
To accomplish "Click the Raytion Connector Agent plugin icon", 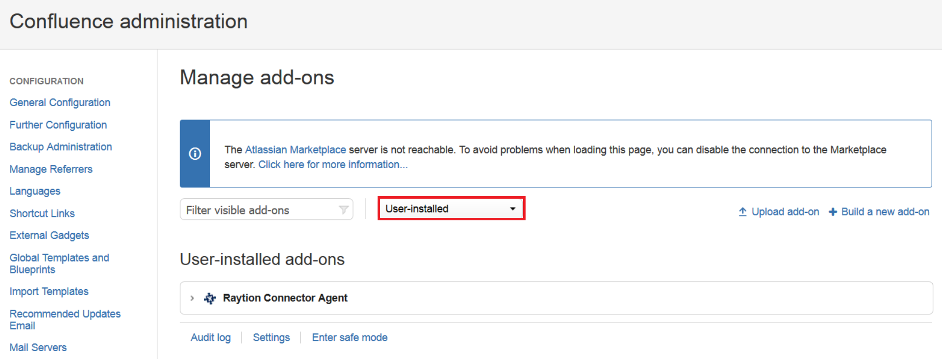I will (x=210, y=298).
